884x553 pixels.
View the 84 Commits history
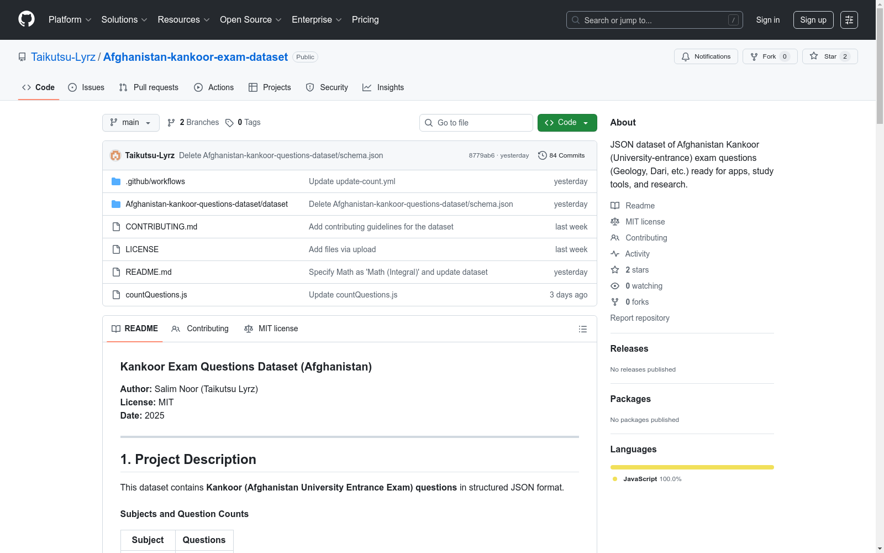pos(561,155)
